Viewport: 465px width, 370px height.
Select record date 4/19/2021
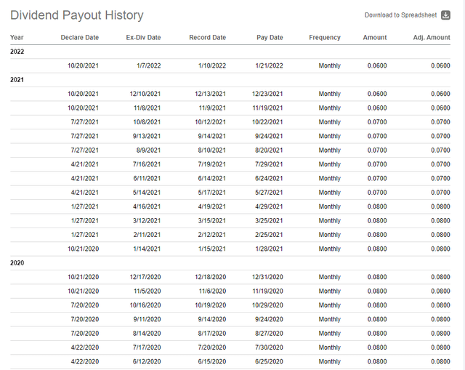point(211,206)
